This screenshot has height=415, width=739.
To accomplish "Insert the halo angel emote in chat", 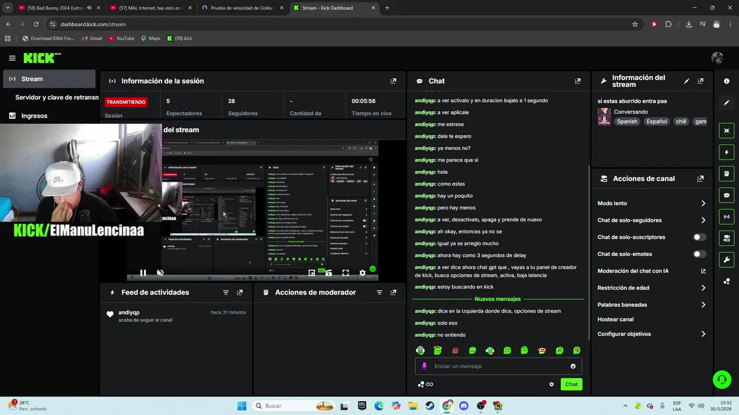I will click(438, 350).
